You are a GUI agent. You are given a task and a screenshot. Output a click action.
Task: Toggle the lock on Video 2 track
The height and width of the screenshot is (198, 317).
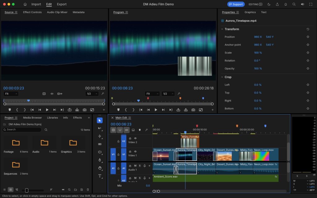click(x=118, y=141)
